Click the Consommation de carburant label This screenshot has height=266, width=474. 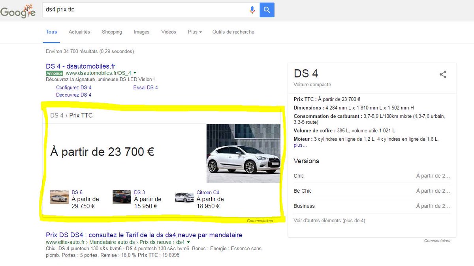click(x=327, y=116)
